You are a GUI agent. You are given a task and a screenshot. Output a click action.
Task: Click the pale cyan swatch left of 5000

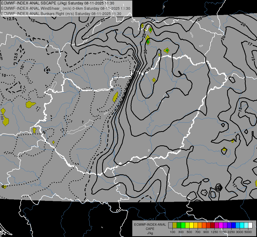[x=246, y=225]
